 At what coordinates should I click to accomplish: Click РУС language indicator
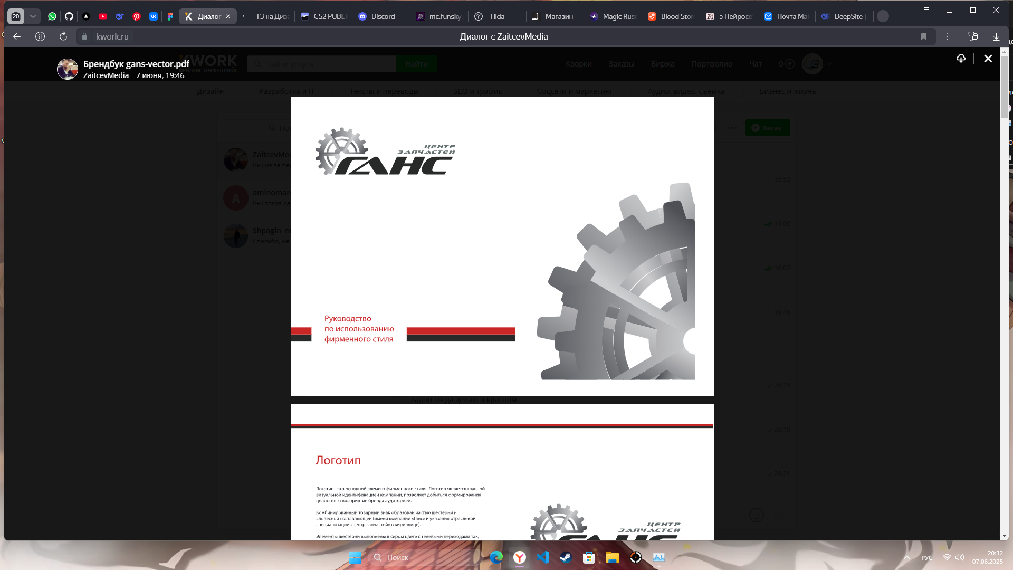point(927,557)
